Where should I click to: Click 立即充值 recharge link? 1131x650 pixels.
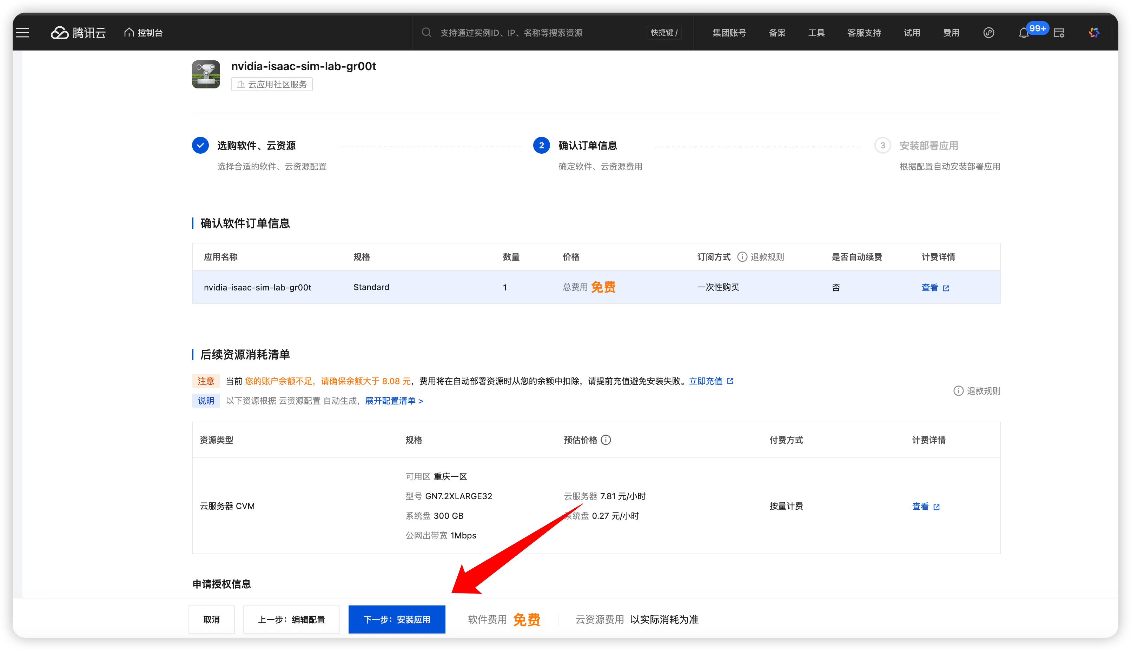(x=705, y=381)
